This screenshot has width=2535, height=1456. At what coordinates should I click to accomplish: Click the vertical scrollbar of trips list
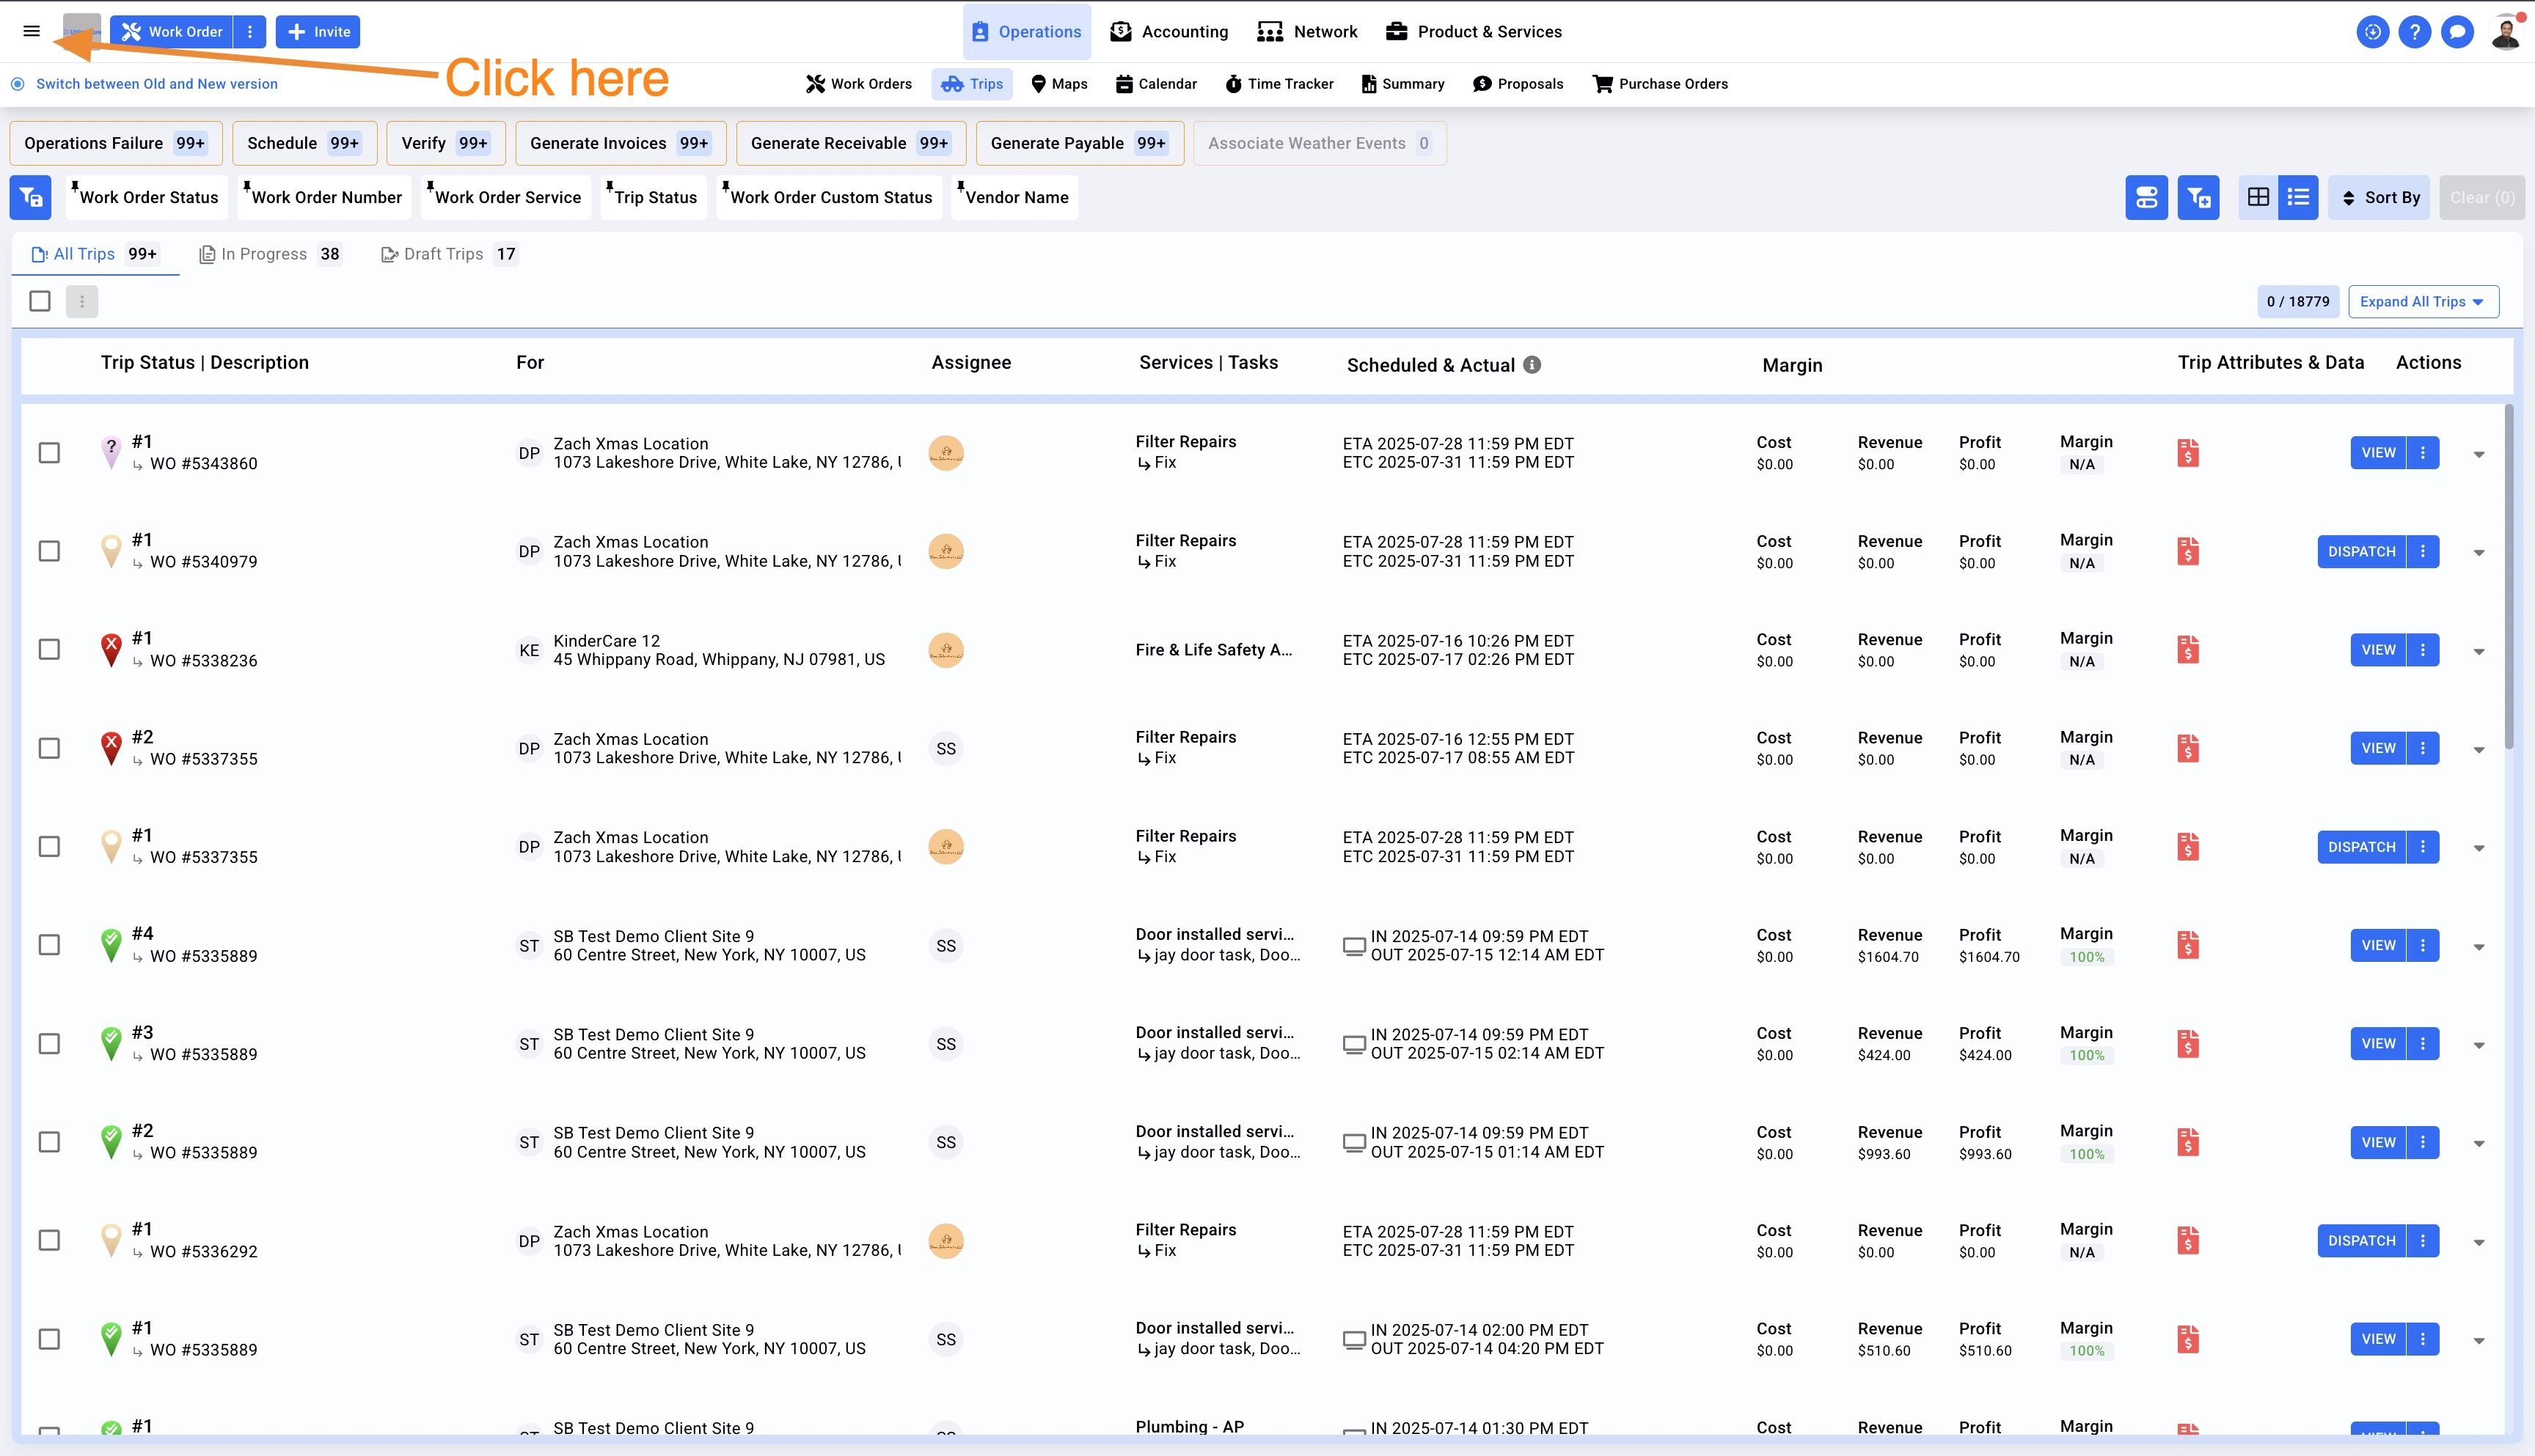(2508, 576)
